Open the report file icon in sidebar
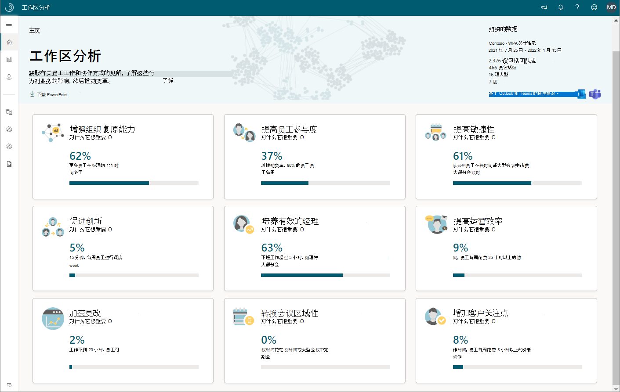 [x=9, y=164]
